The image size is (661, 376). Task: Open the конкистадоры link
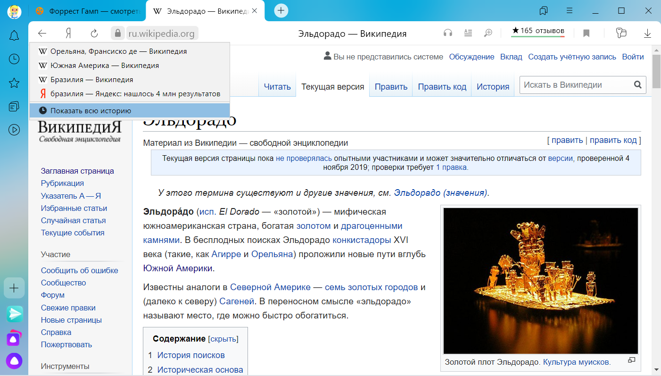point(362,240)
